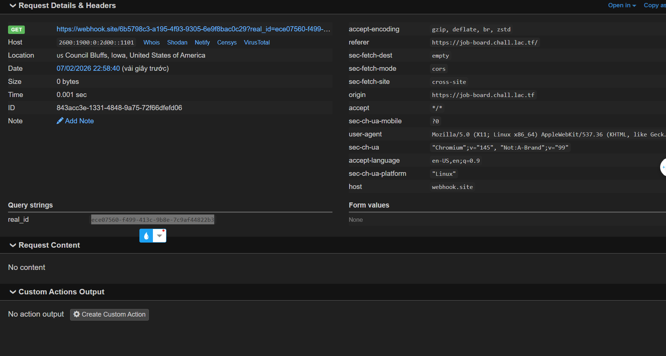
Task: Click the referer value https://job-board.chall.lac.tf/
Action: click(485, 42)
